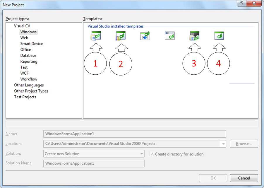Screen dimensions: 264x188
Task: Select the Windows Forms Application template icon
Action: pos(96,36)
